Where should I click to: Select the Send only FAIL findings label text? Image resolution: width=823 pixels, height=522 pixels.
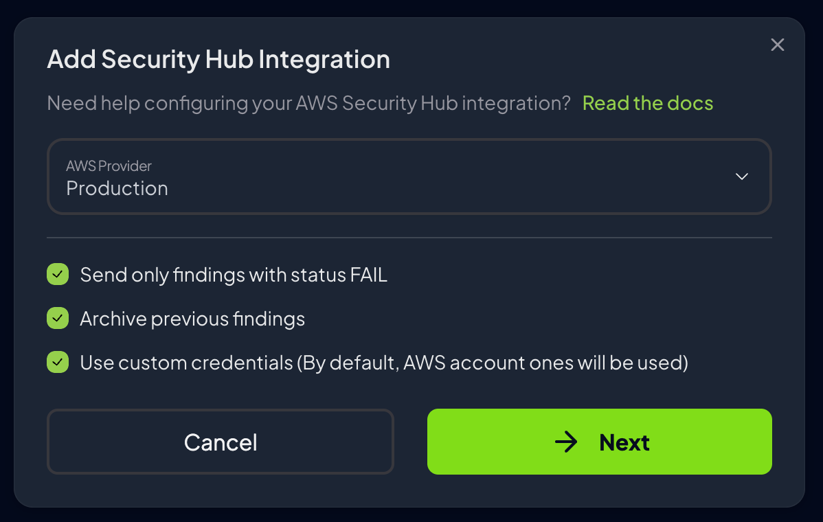point(234,274)
